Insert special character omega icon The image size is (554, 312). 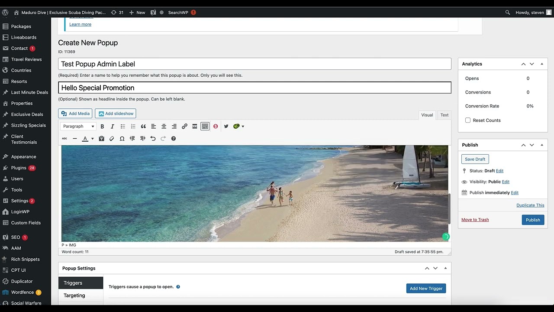tap(122, 139)
